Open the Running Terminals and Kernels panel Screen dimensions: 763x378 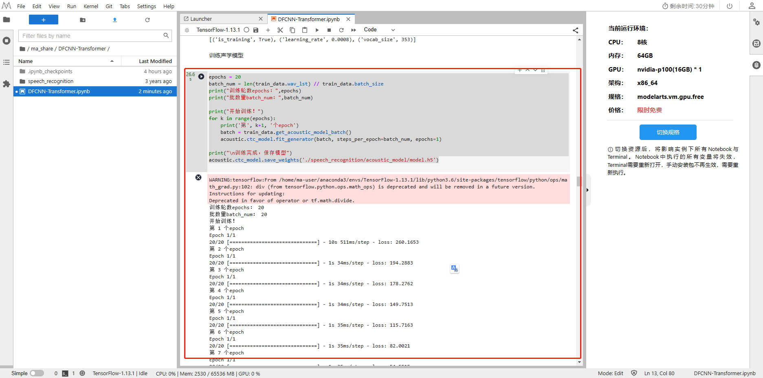7,41
